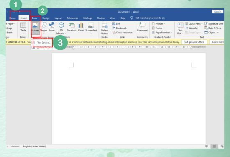Viewport: 230px width, 157px height.
Task: Open the Review tab
Action: (101, 18)
